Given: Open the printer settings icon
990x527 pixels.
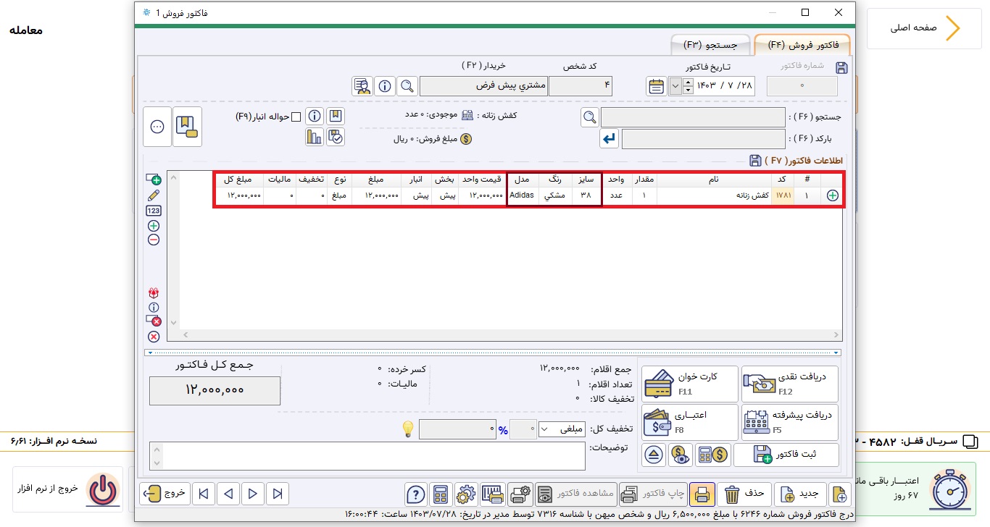Looking at the screenshot, I should pos(520,494).
